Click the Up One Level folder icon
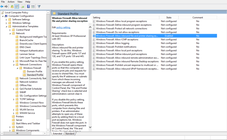 click(12, 6)
